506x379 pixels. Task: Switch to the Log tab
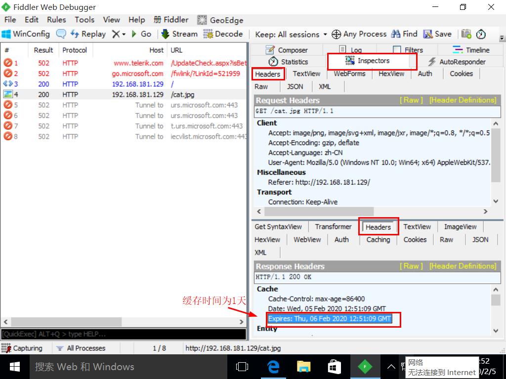[350, 50]
